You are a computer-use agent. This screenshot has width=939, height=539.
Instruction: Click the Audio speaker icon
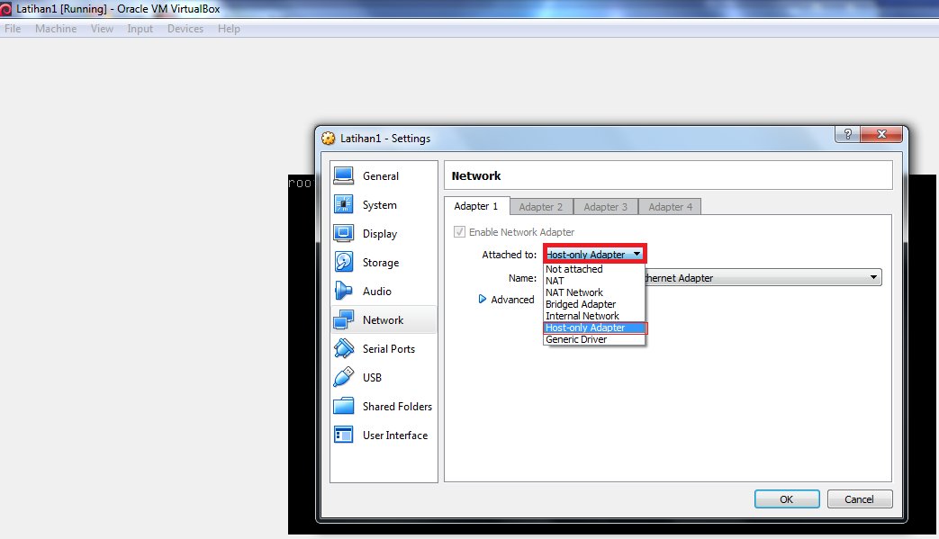coord(344,291)
